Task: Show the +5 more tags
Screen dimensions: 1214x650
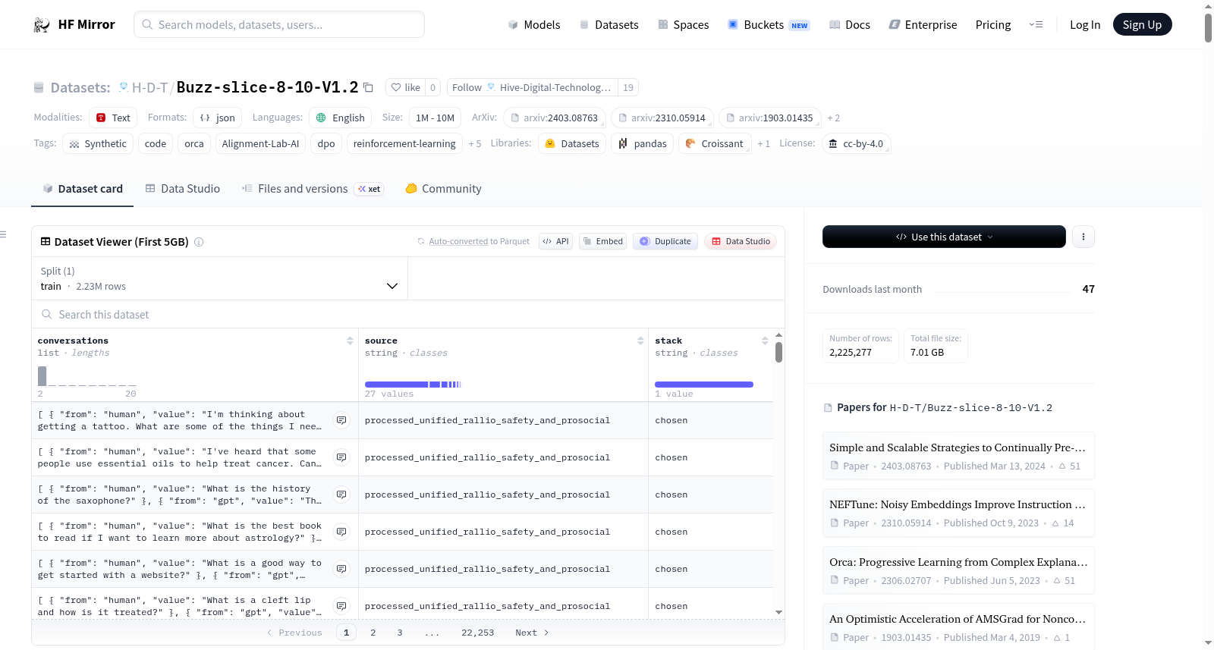Action: click(475, 143)
